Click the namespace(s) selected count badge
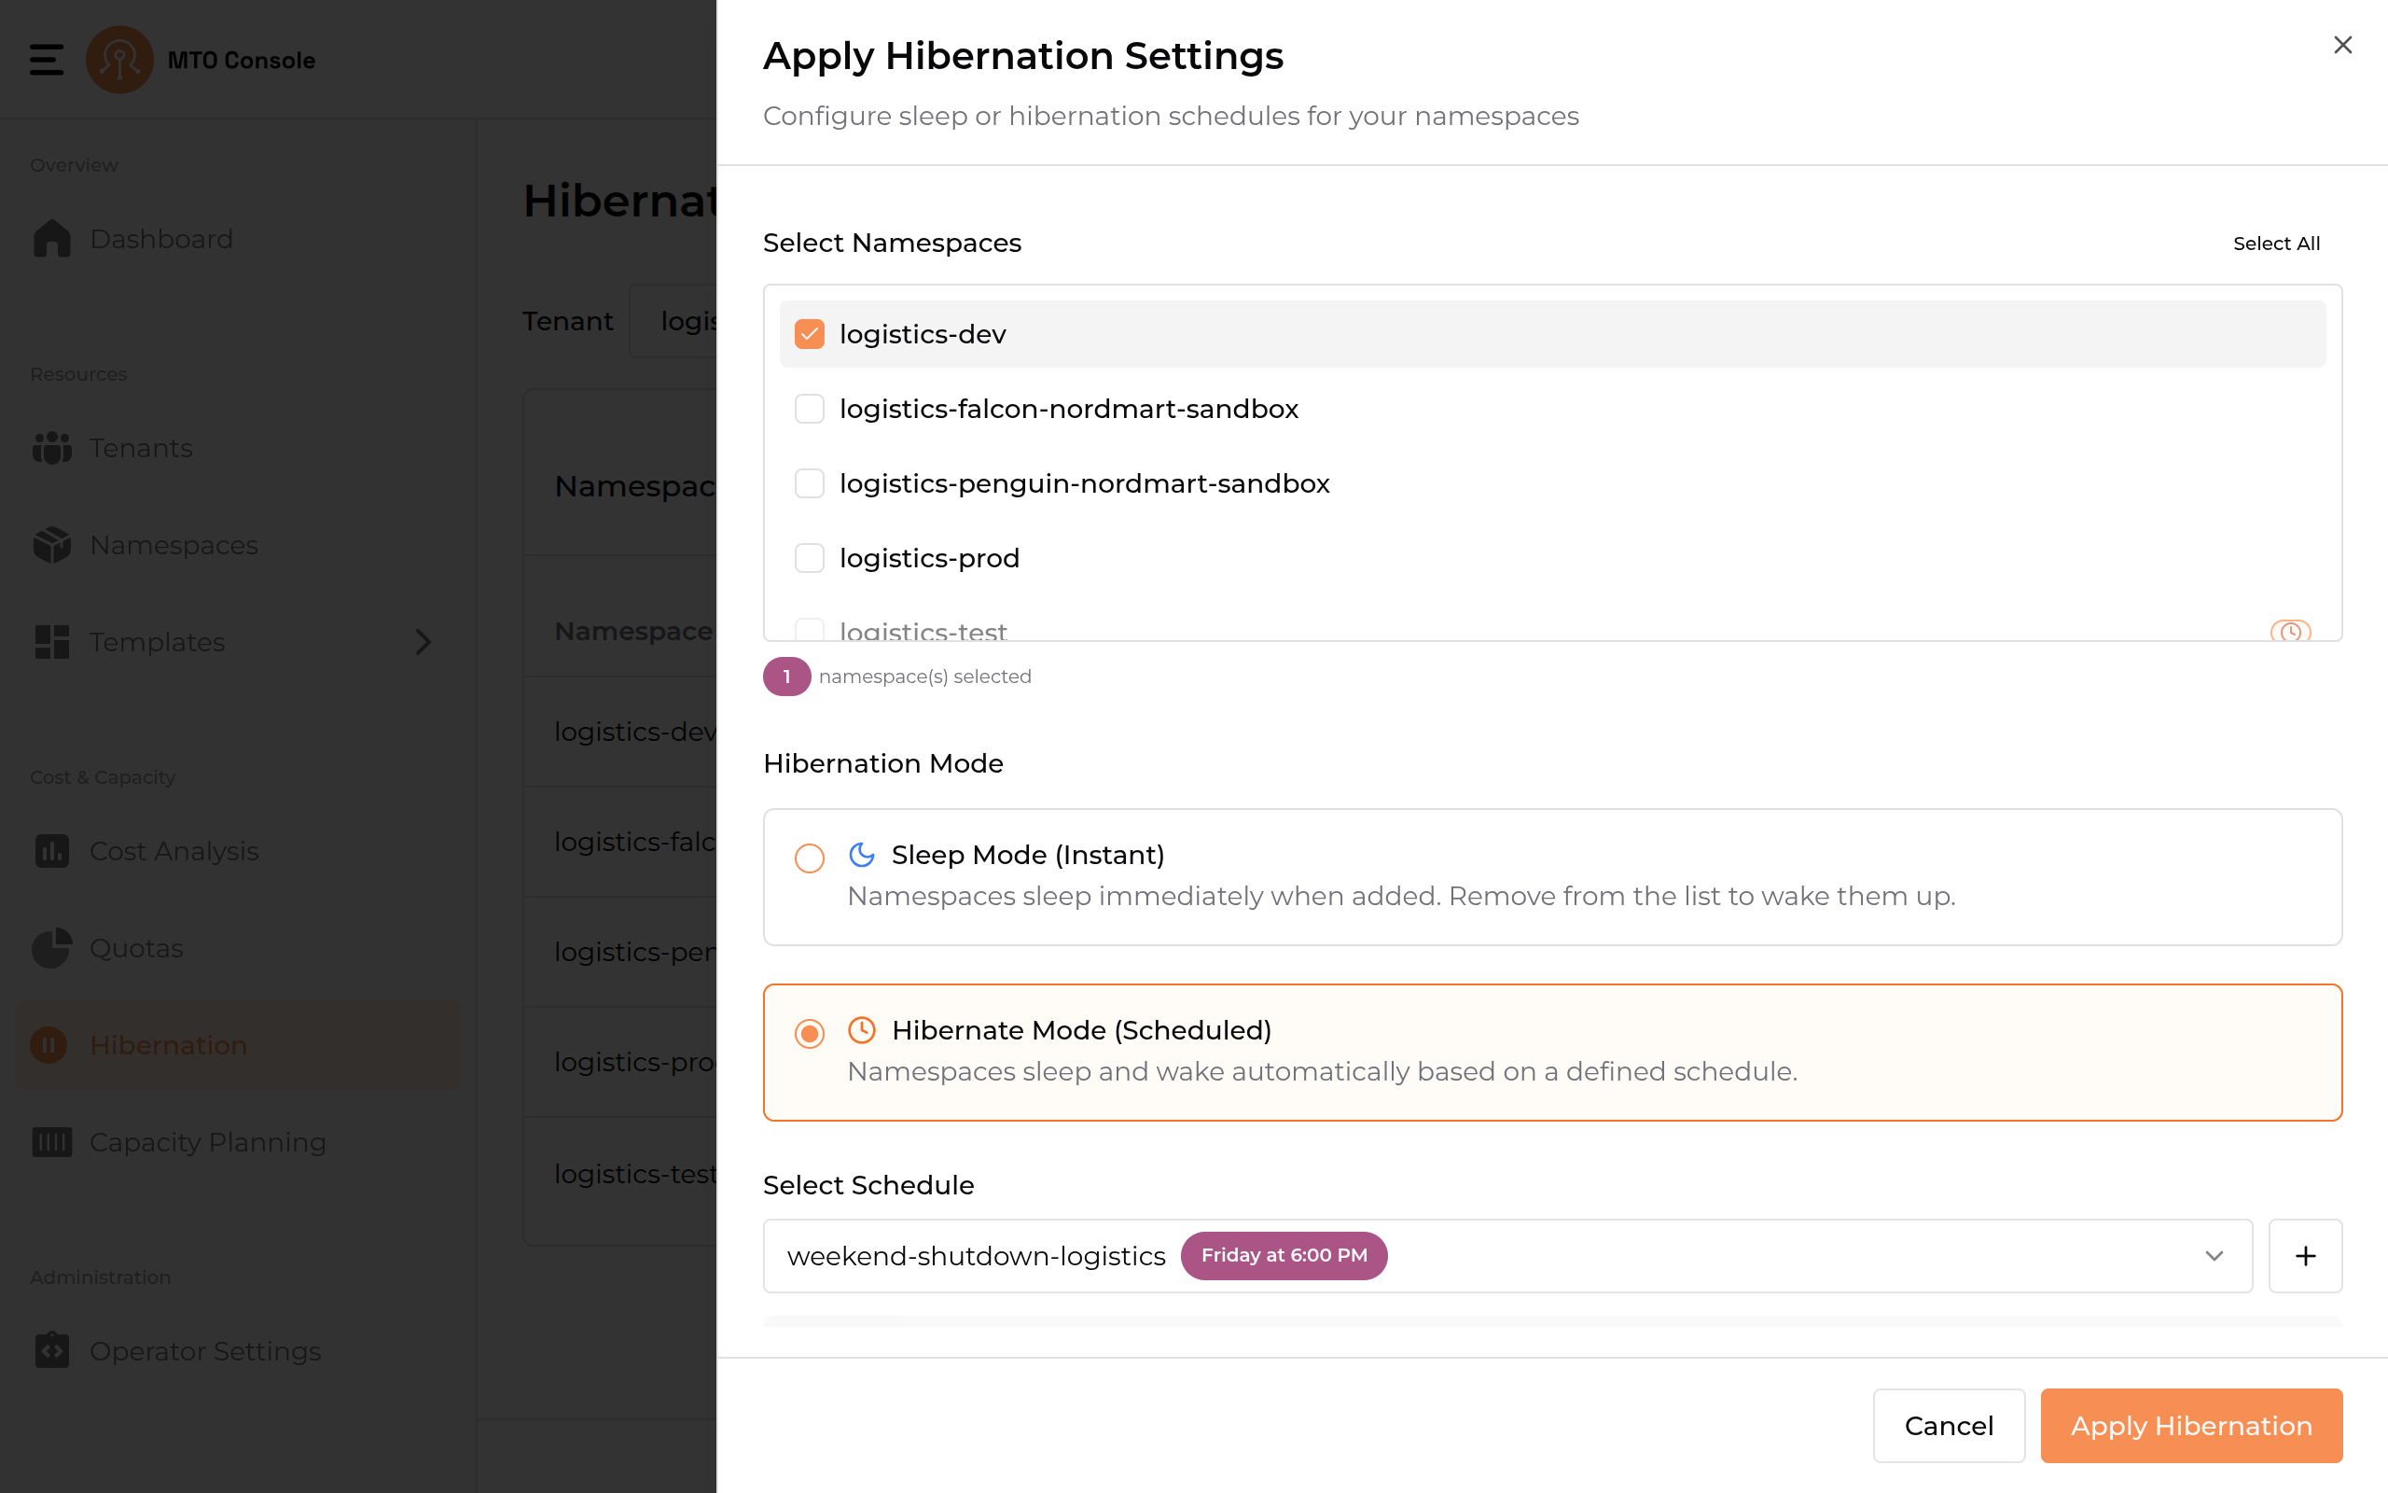Image resolution: width=2388 pixels, height=1493 pixels. (x=786, y=677)
